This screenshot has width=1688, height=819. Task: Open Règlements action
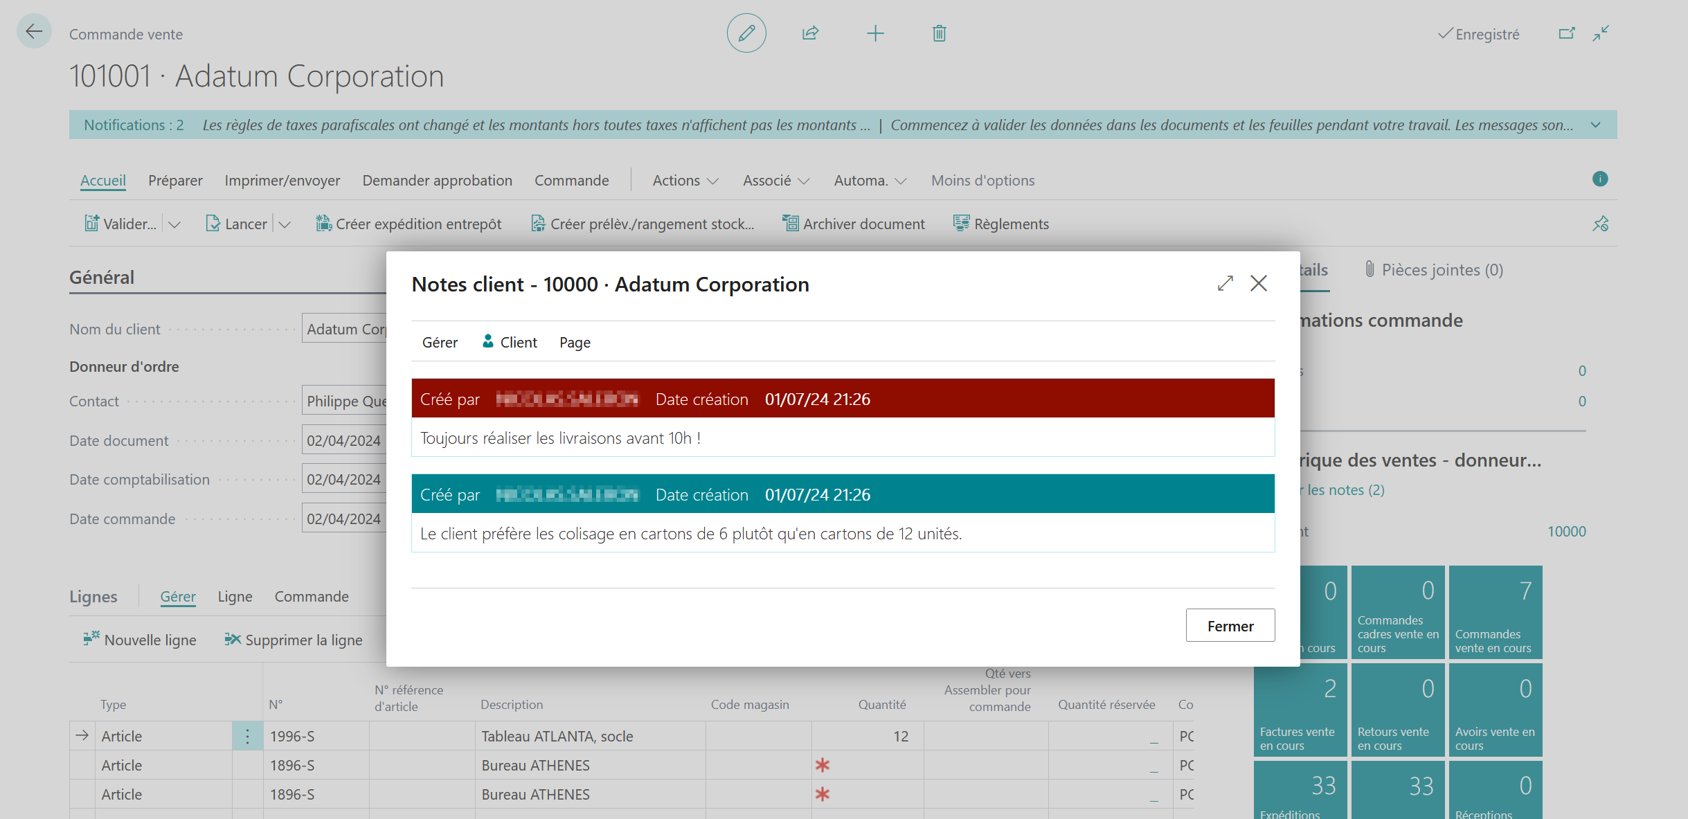pos(1001,224)
